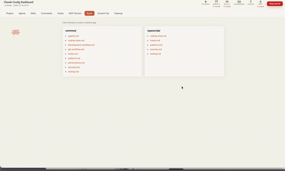Open development-workflow.md file

point(81,45)
